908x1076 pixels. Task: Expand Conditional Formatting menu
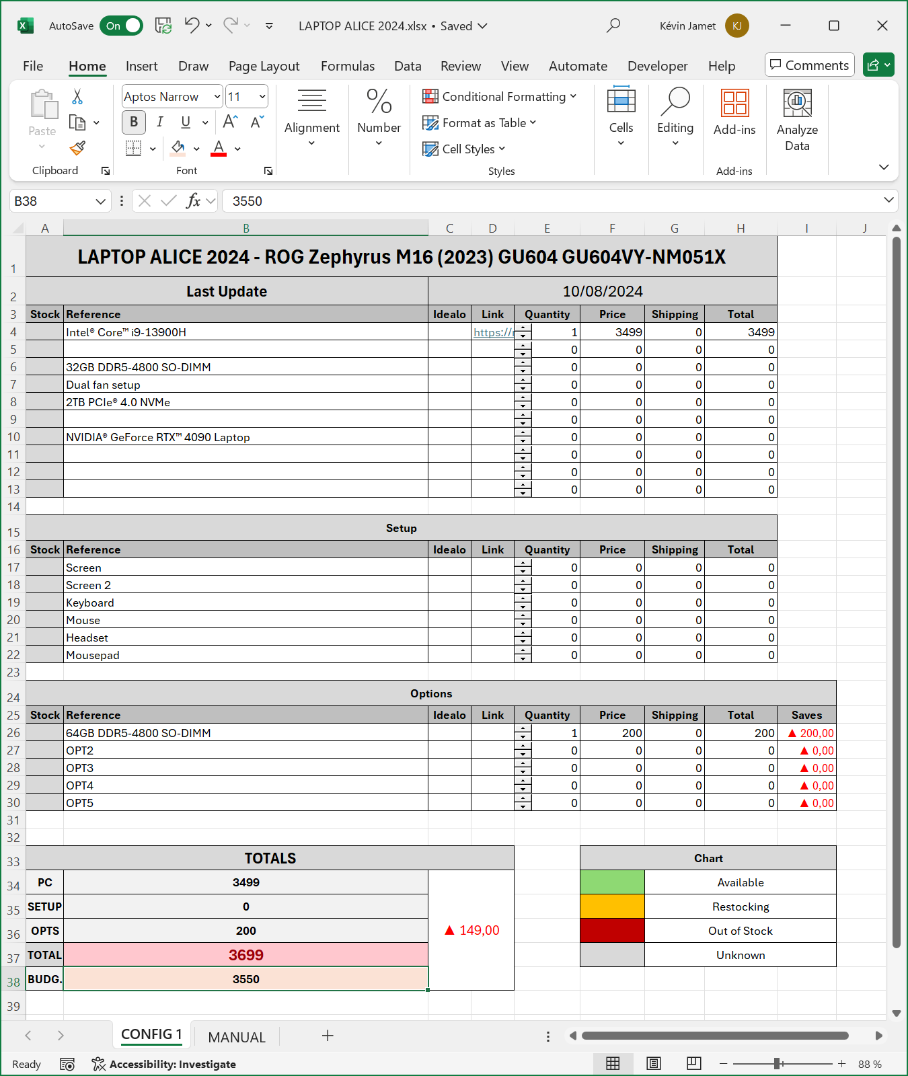point(499,96)
